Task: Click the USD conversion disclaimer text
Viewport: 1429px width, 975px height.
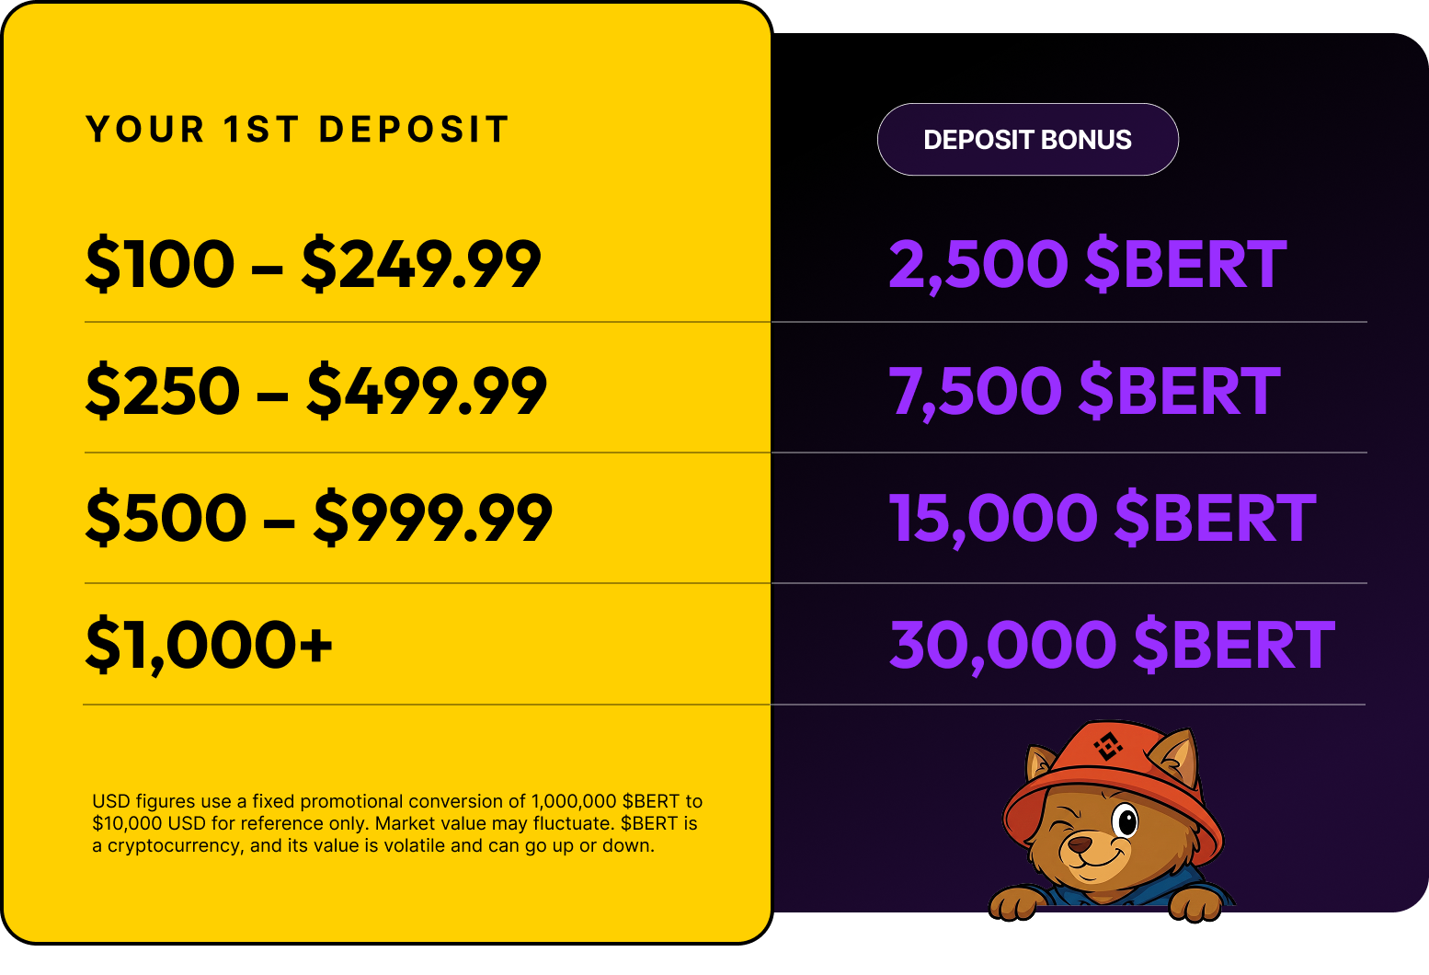Action: coord(397,823)
